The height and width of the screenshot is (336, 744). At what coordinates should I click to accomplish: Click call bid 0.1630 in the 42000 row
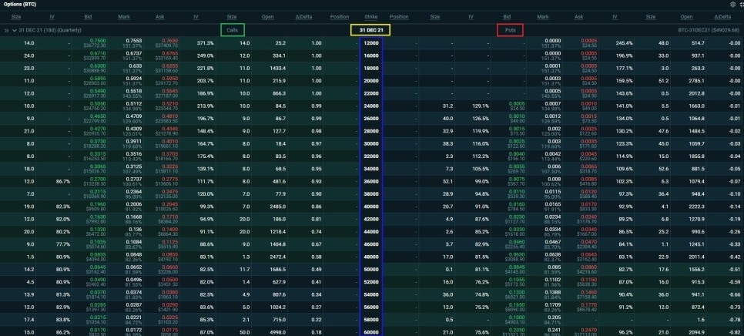click(x=98, y=217)
